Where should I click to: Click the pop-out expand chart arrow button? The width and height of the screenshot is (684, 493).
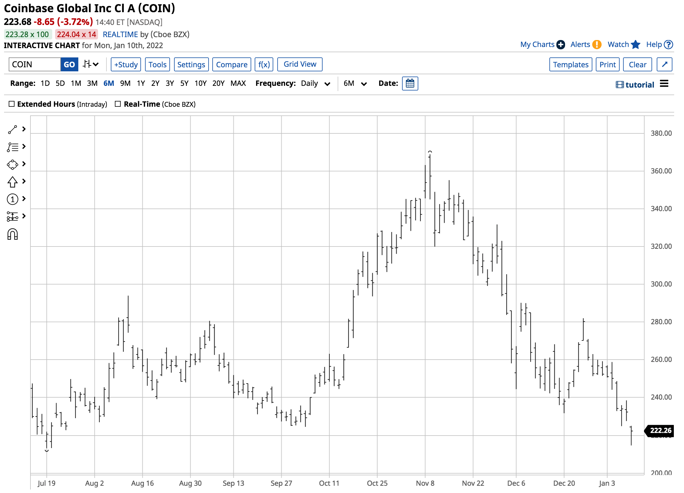(665, 65)
